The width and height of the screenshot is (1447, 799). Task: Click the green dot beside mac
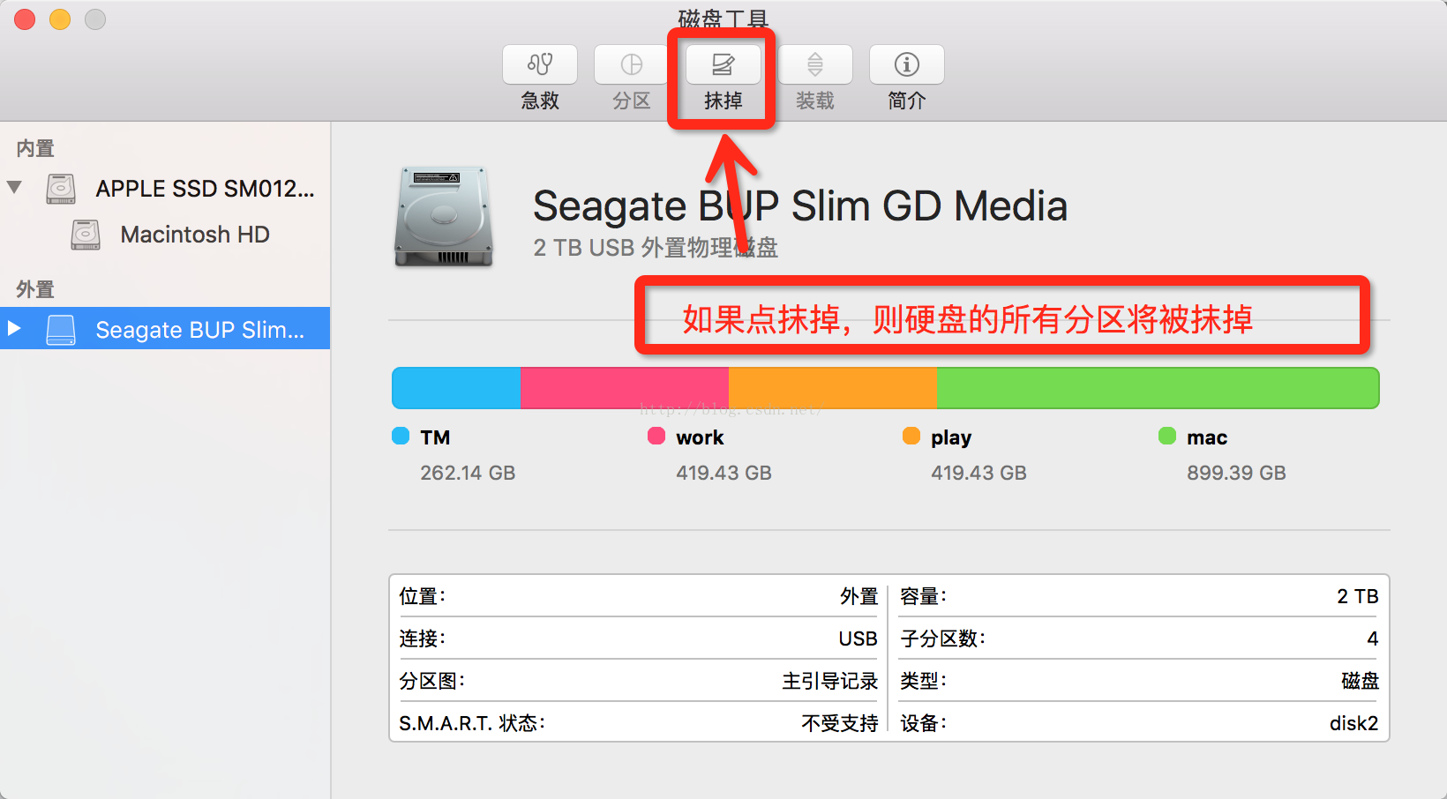(1167, 436)
